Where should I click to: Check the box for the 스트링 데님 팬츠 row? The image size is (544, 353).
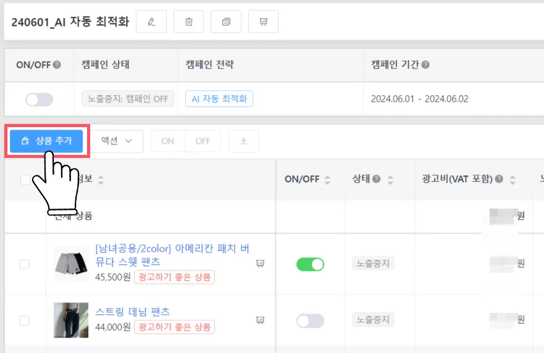(24, 320)
